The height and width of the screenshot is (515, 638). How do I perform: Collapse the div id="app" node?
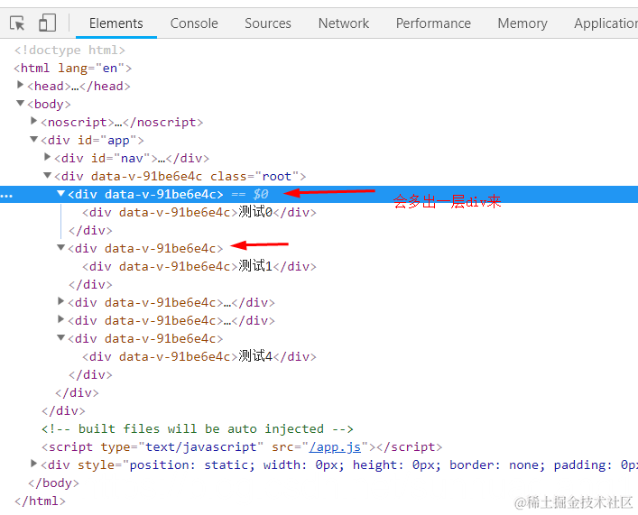33,140
